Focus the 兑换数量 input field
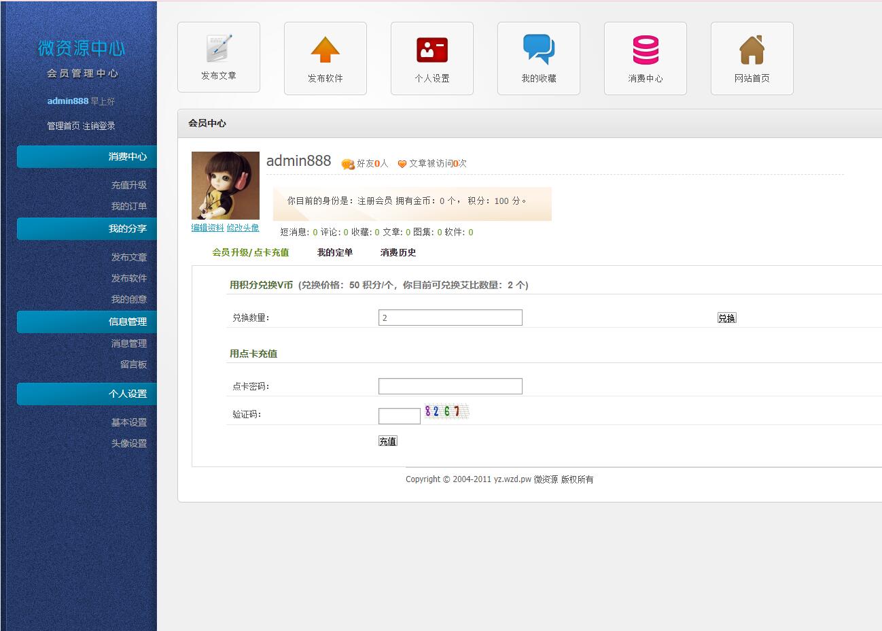 point(450,318)
